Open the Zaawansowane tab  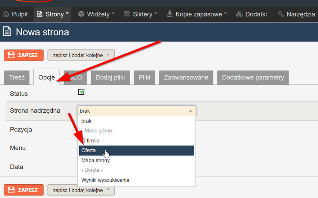click(186, 77)
